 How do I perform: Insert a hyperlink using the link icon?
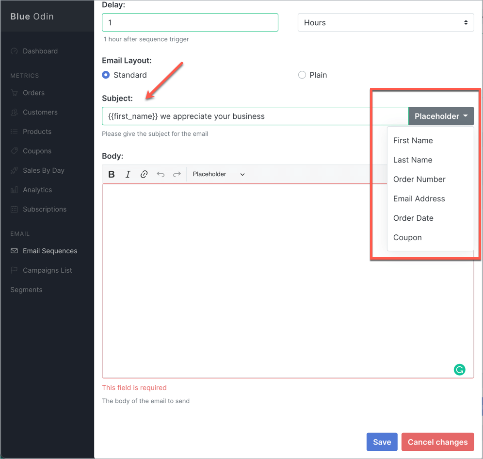pos(144,174)
